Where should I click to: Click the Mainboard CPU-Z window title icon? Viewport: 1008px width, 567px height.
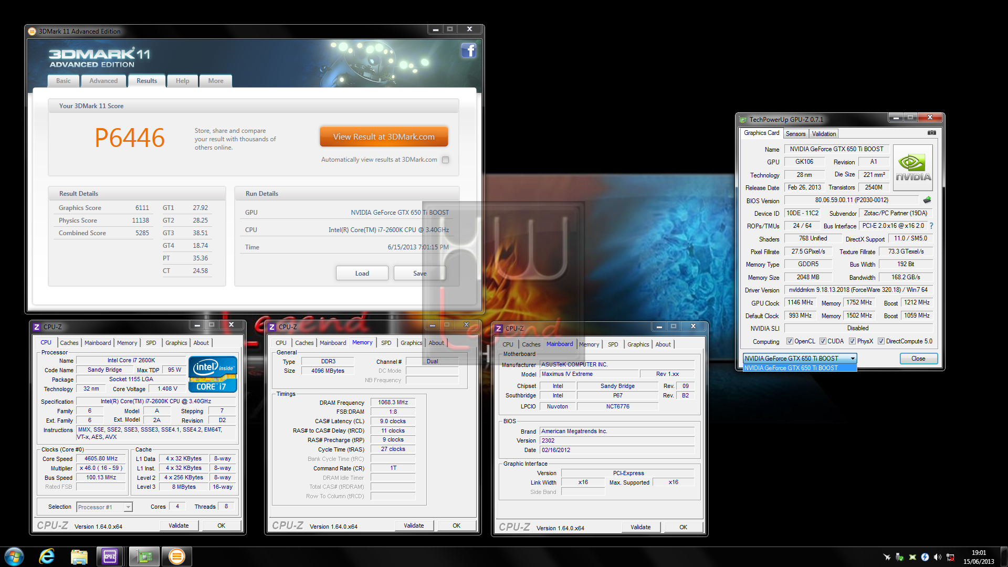499,328
